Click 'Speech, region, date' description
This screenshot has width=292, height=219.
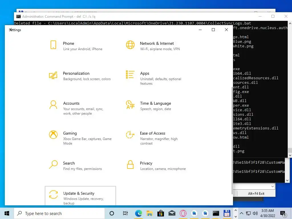tap(155, 109)
